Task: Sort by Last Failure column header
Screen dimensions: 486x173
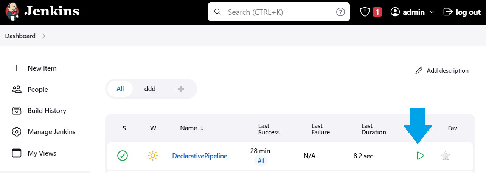Action: coord(321,129)
